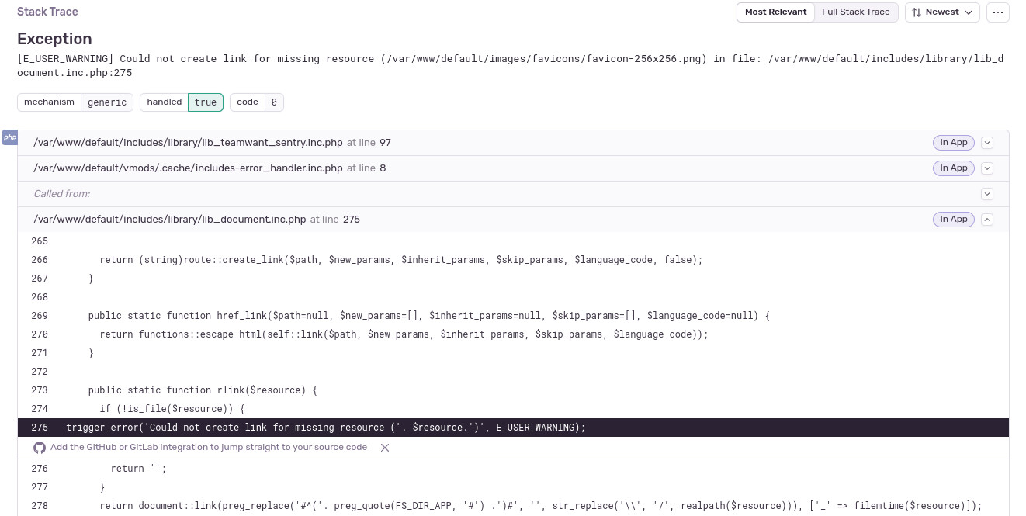Click the Stack Trace section heading
1026x516 pixels.
point(47,12)
